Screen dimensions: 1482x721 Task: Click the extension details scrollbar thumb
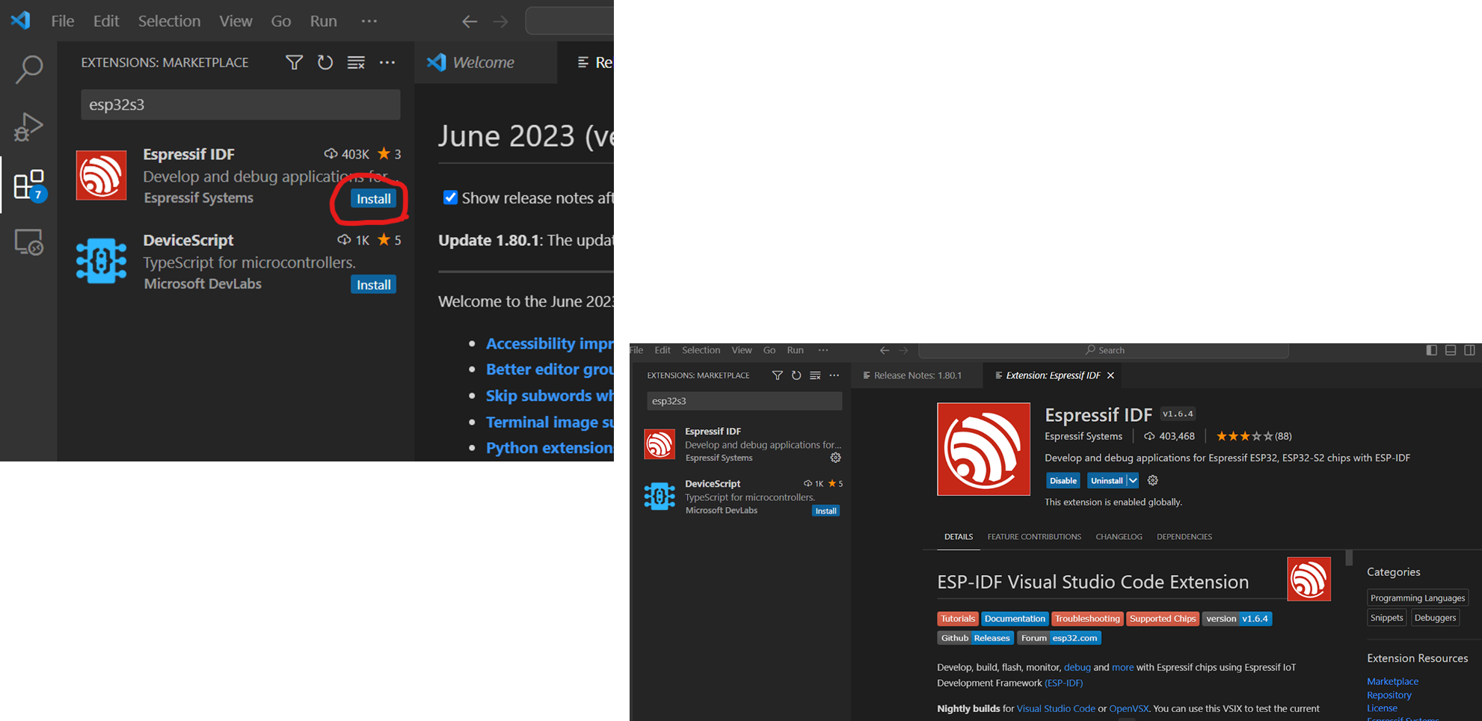(x=1349, y=558)
